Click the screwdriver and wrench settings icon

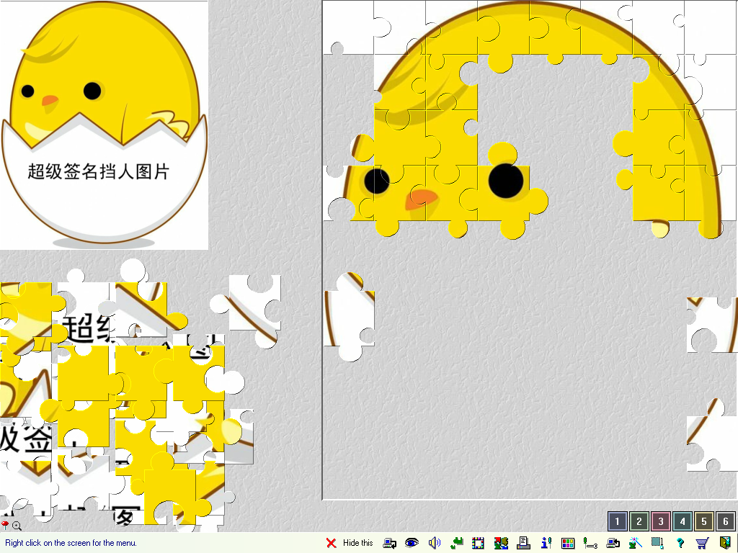coord(590,543)
